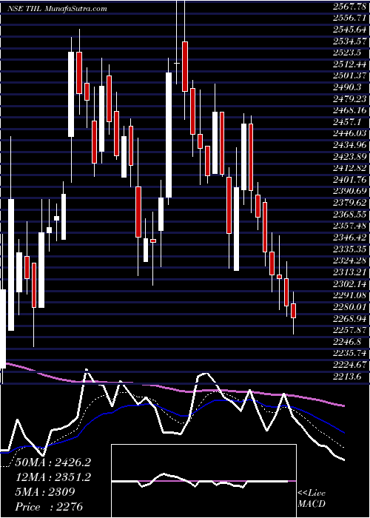Click the 2313.21 price axis label
This screenshot has height=518, width=370.
[351, 272]
